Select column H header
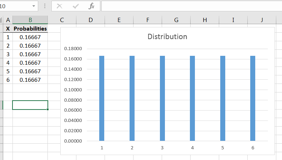Viewport: 282px width, 160px height. [x=205, y=20]
